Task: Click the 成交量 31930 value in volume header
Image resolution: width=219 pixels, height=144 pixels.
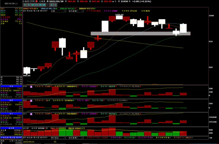Action: (41, 128)
